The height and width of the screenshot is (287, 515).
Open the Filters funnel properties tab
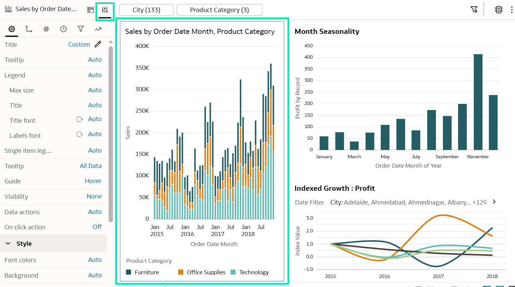(x=81, y=29)
